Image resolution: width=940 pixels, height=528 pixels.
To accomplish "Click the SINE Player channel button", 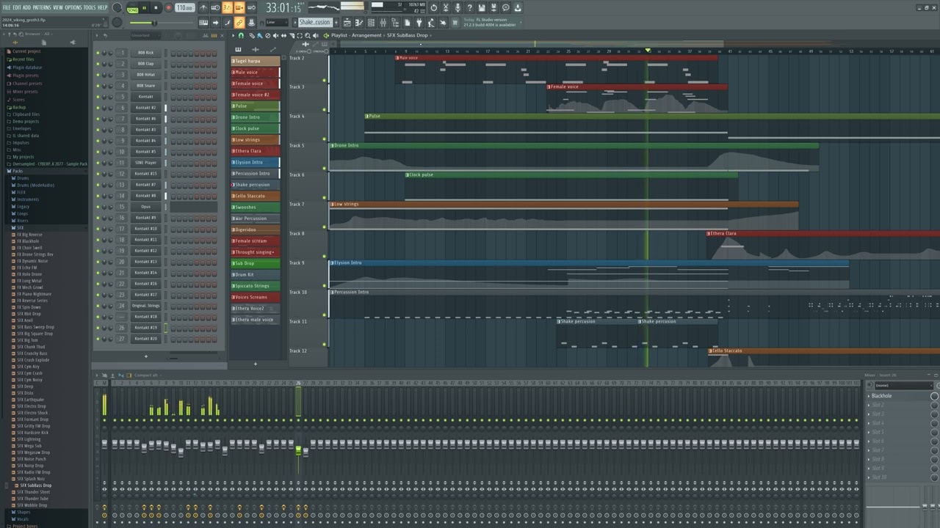I will point(145,163).
